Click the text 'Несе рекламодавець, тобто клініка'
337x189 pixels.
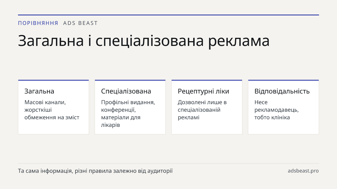point(277,110)
